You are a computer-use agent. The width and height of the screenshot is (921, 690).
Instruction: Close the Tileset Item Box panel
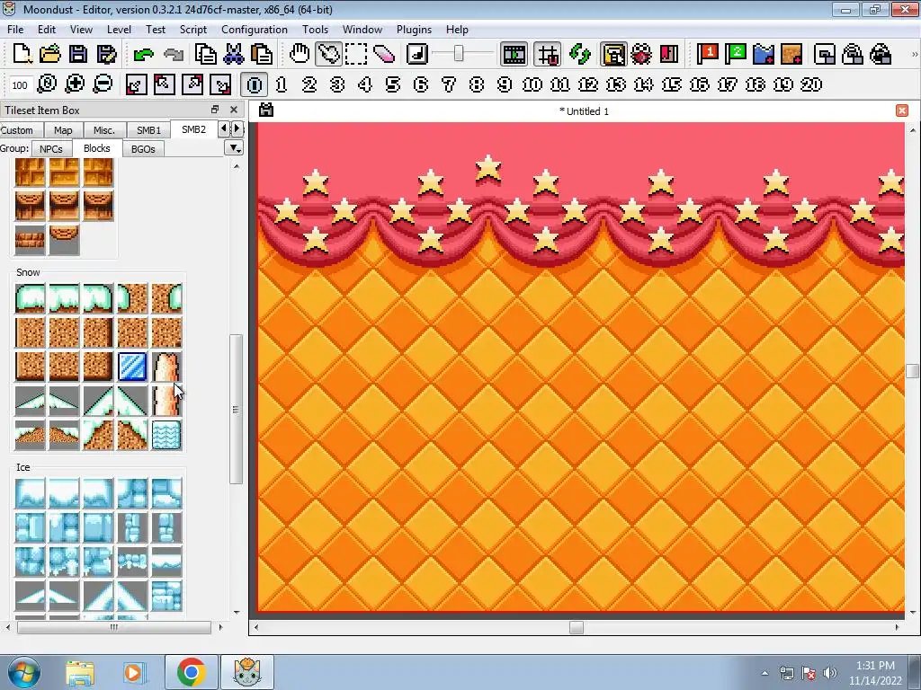click(234, 110)
